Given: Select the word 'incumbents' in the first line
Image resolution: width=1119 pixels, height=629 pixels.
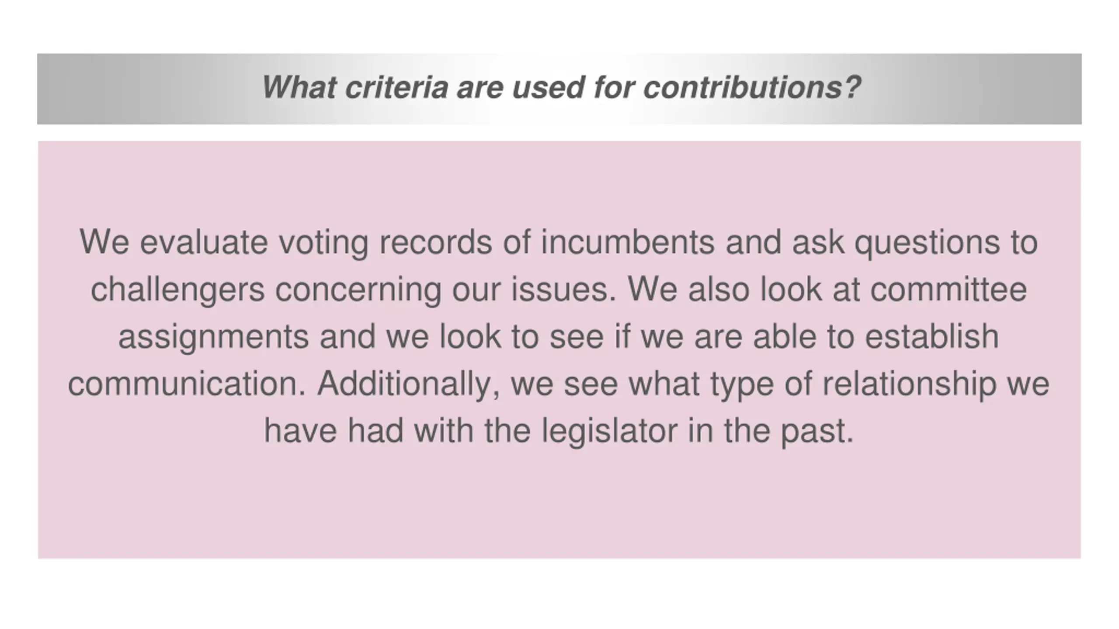Looking at the screenshot, I should point(628,242).
